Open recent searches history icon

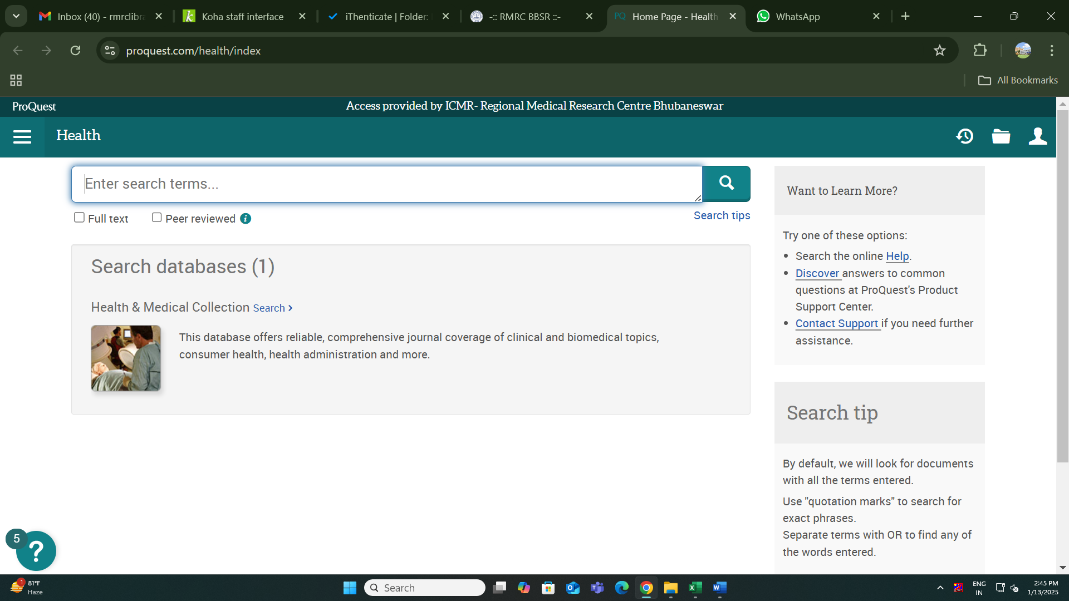click(x=964, y=136)
